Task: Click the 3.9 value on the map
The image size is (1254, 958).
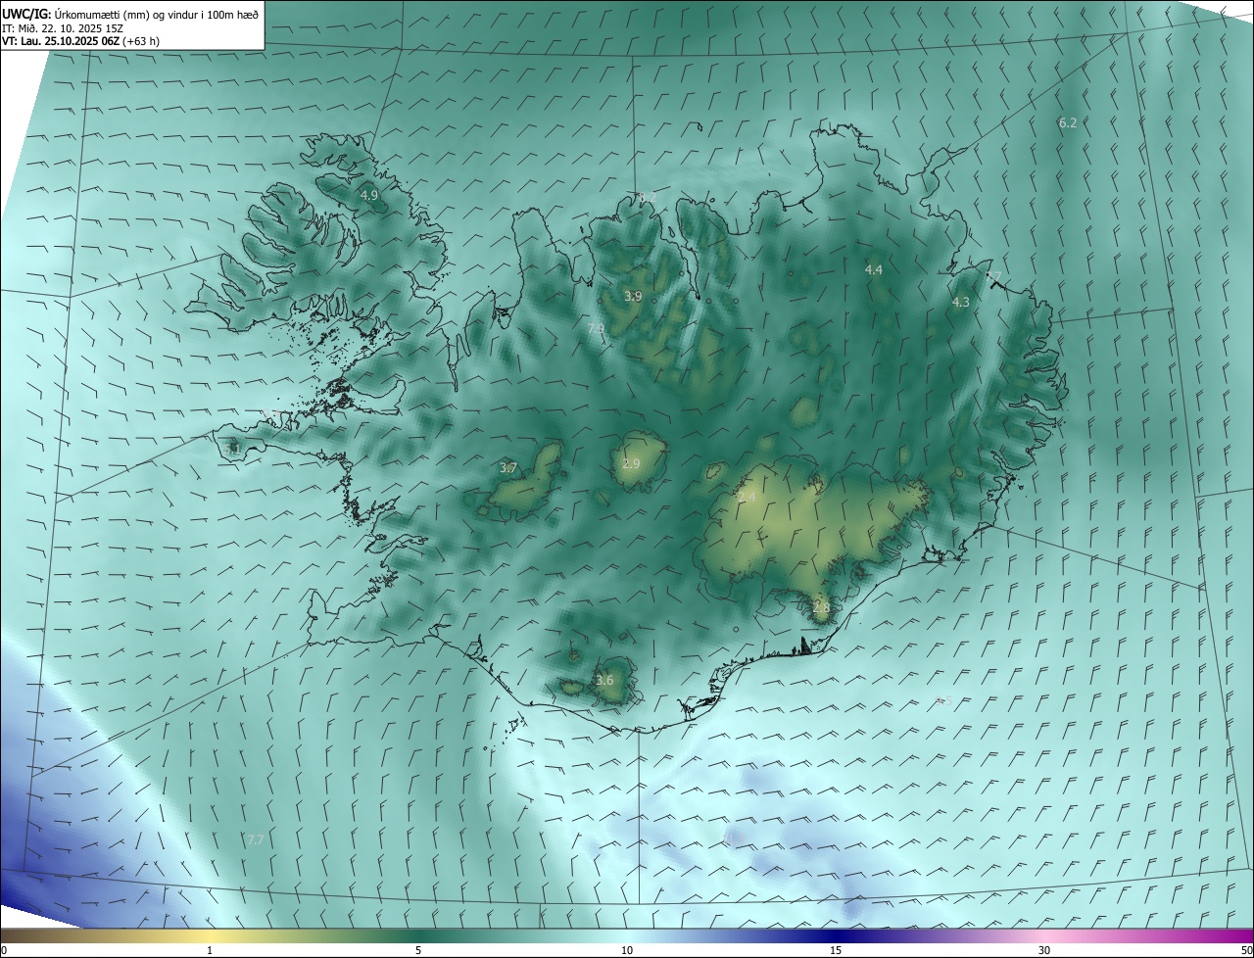Action: tap(633, 296)
